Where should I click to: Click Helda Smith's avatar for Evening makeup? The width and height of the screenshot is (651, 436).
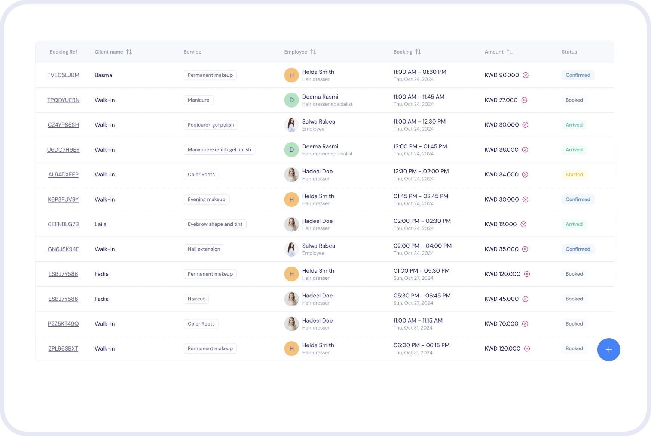coord(291,199)
